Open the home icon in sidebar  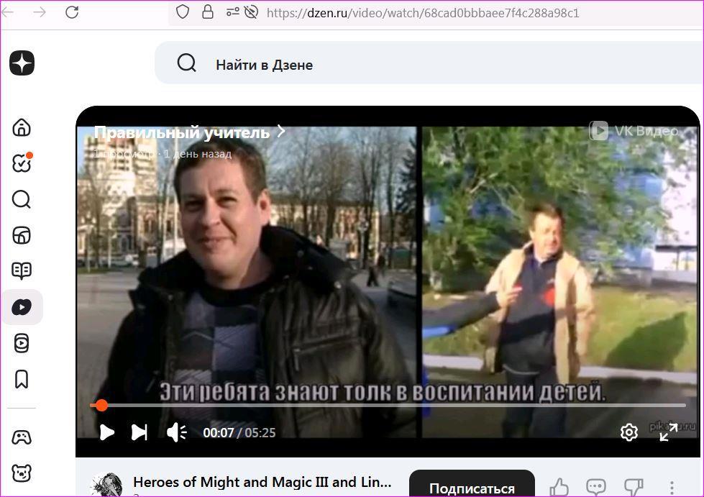22,127
